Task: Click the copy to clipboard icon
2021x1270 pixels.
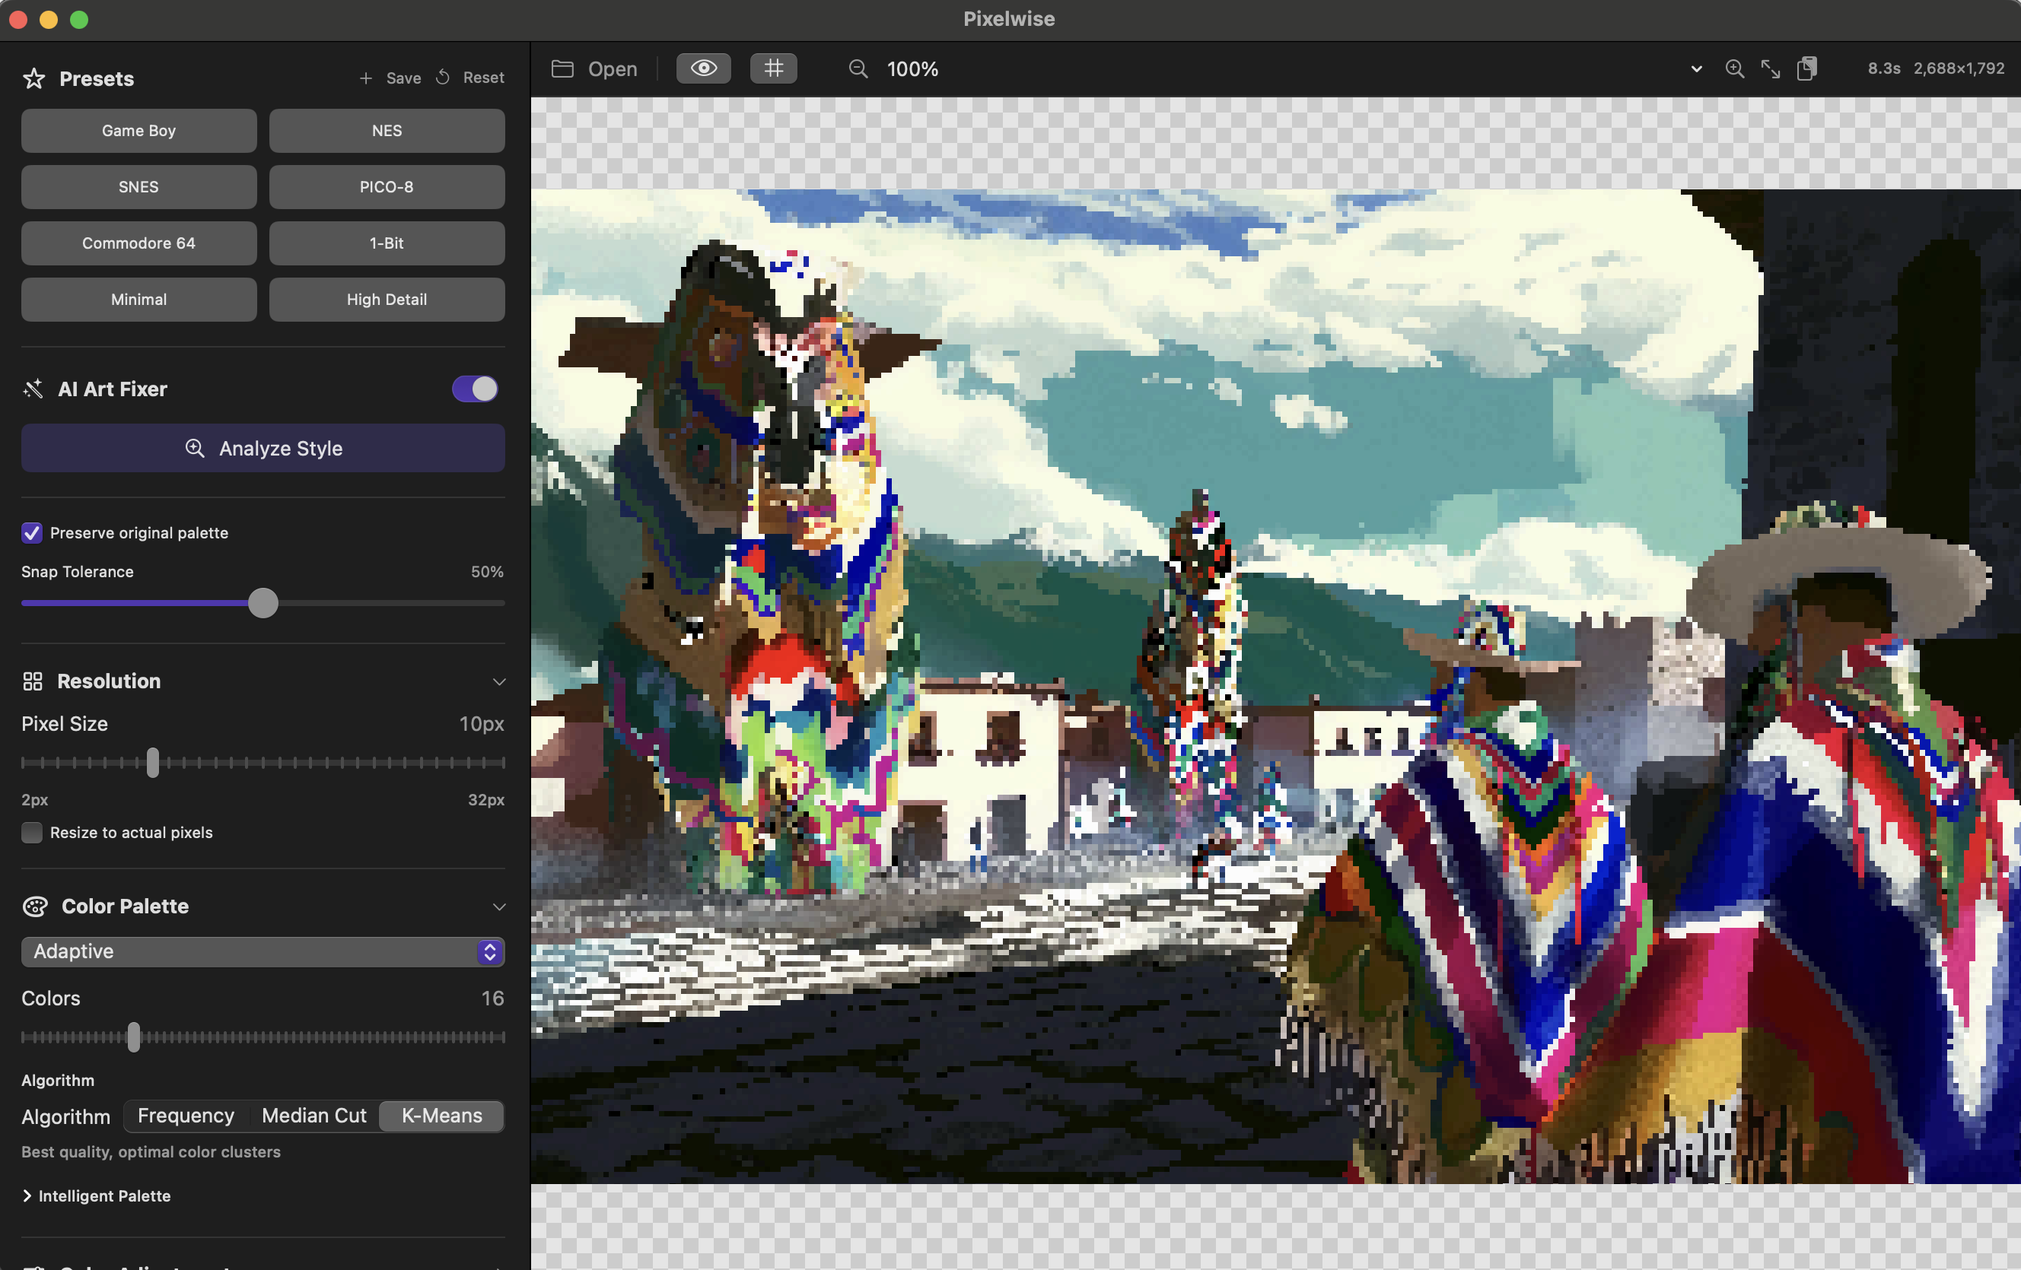Action: pos(1806,68)
